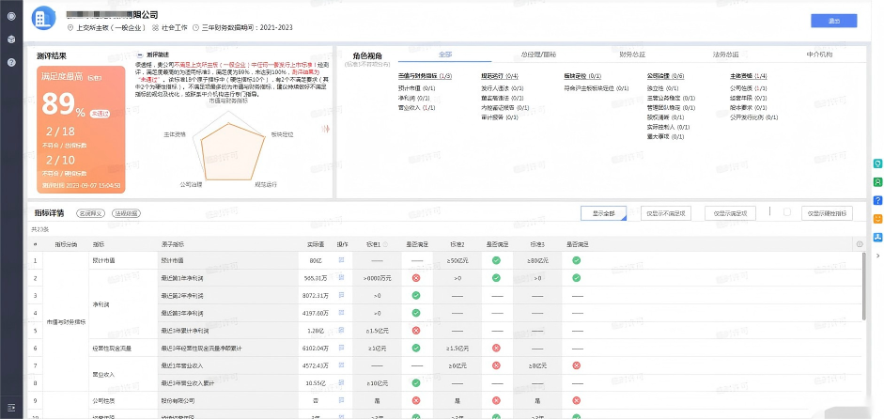Click the orange icon on right edge toolbar
The width and height of the screenshot is (884, 419).
click(x=877, y=219)
